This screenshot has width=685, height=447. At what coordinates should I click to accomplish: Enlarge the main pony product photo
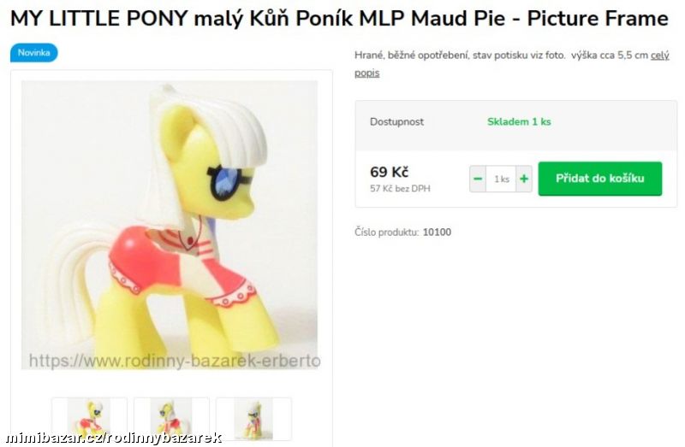coord(170,225)
